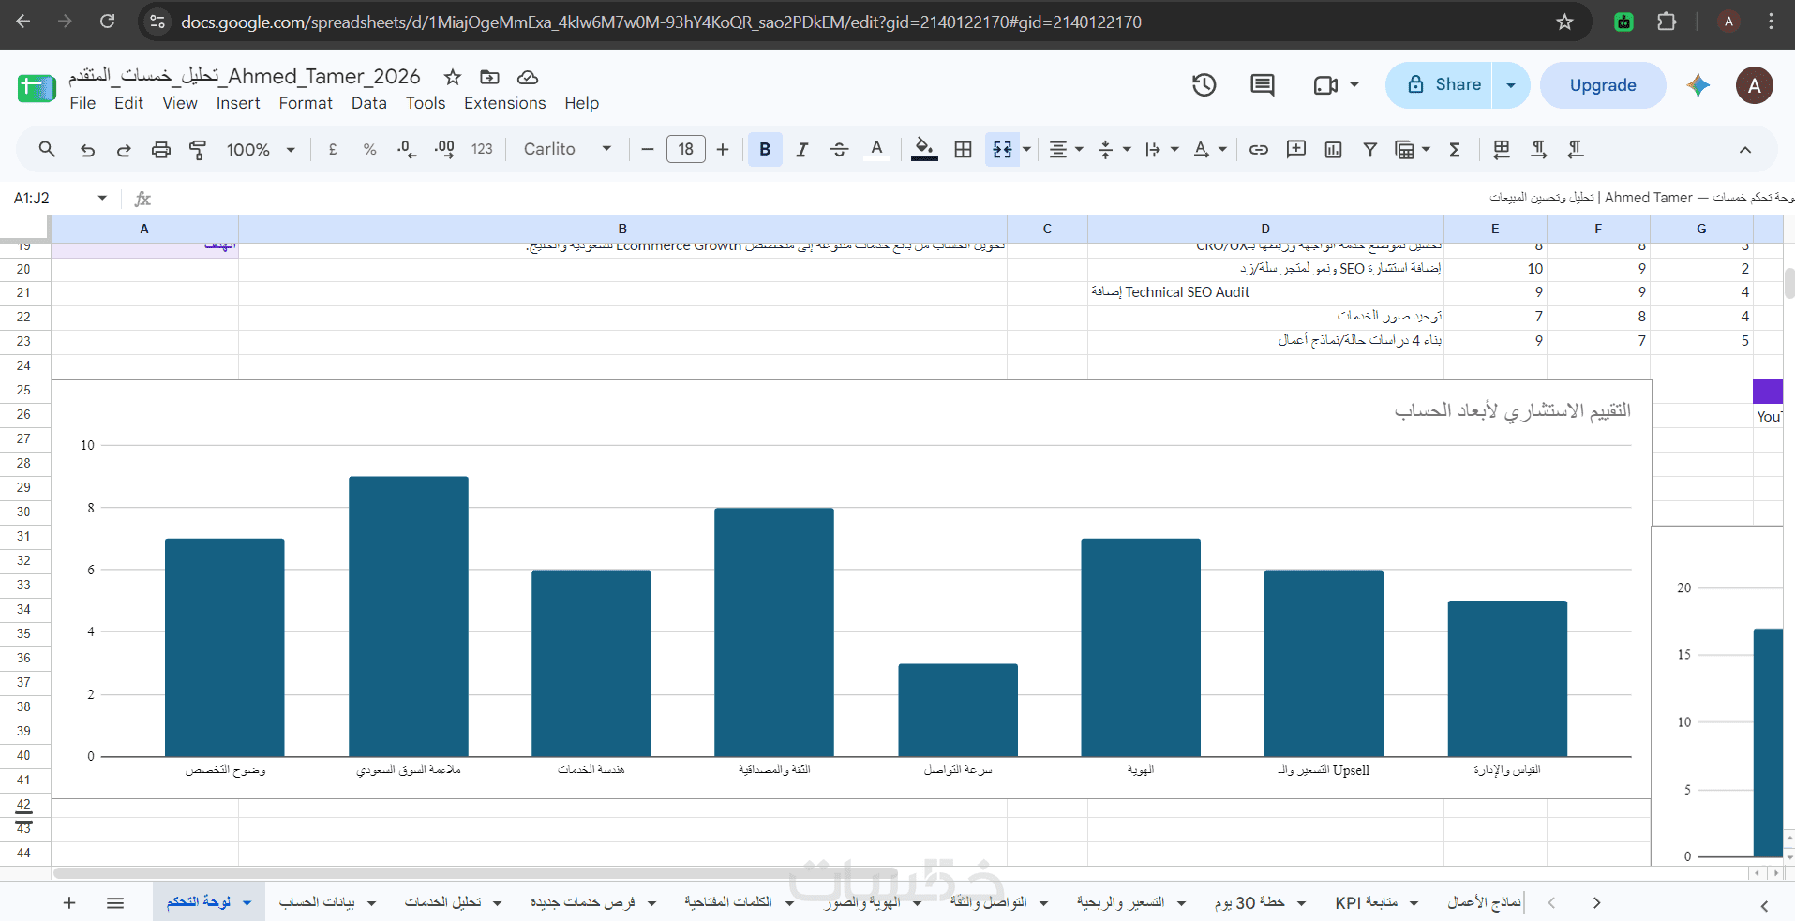
Task: Open the search menus magnifier tool
Action: coord(47,149)
